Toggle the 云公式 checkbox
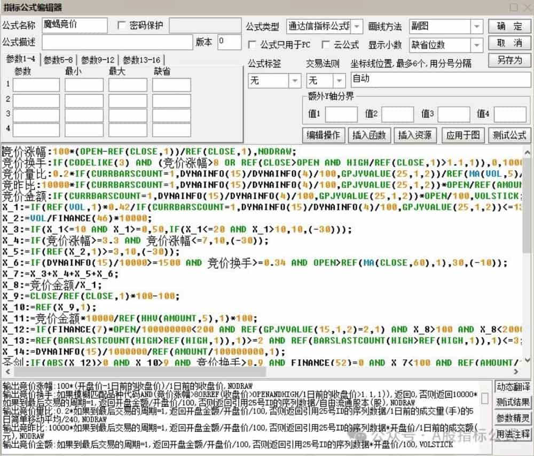The image size is (534, 456). (326, 45)
